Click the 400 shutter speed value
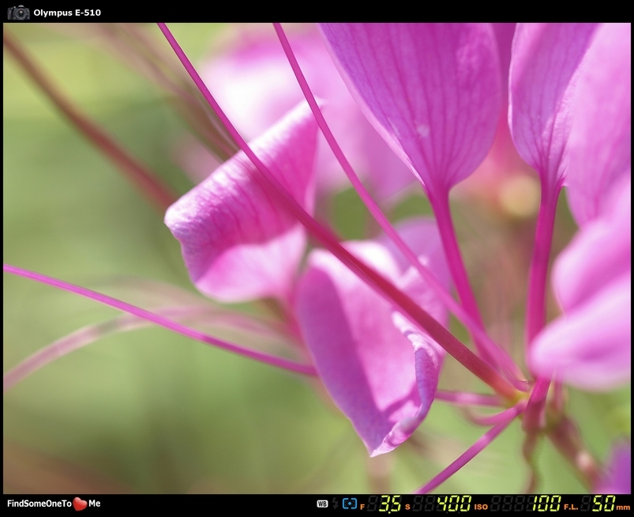This screenshot has height=517, width=634. tap(454, 504)
